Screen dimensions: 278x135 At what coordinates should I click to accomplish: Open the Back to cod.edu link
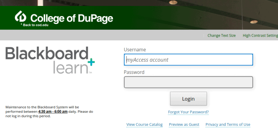tap(34, 25)
